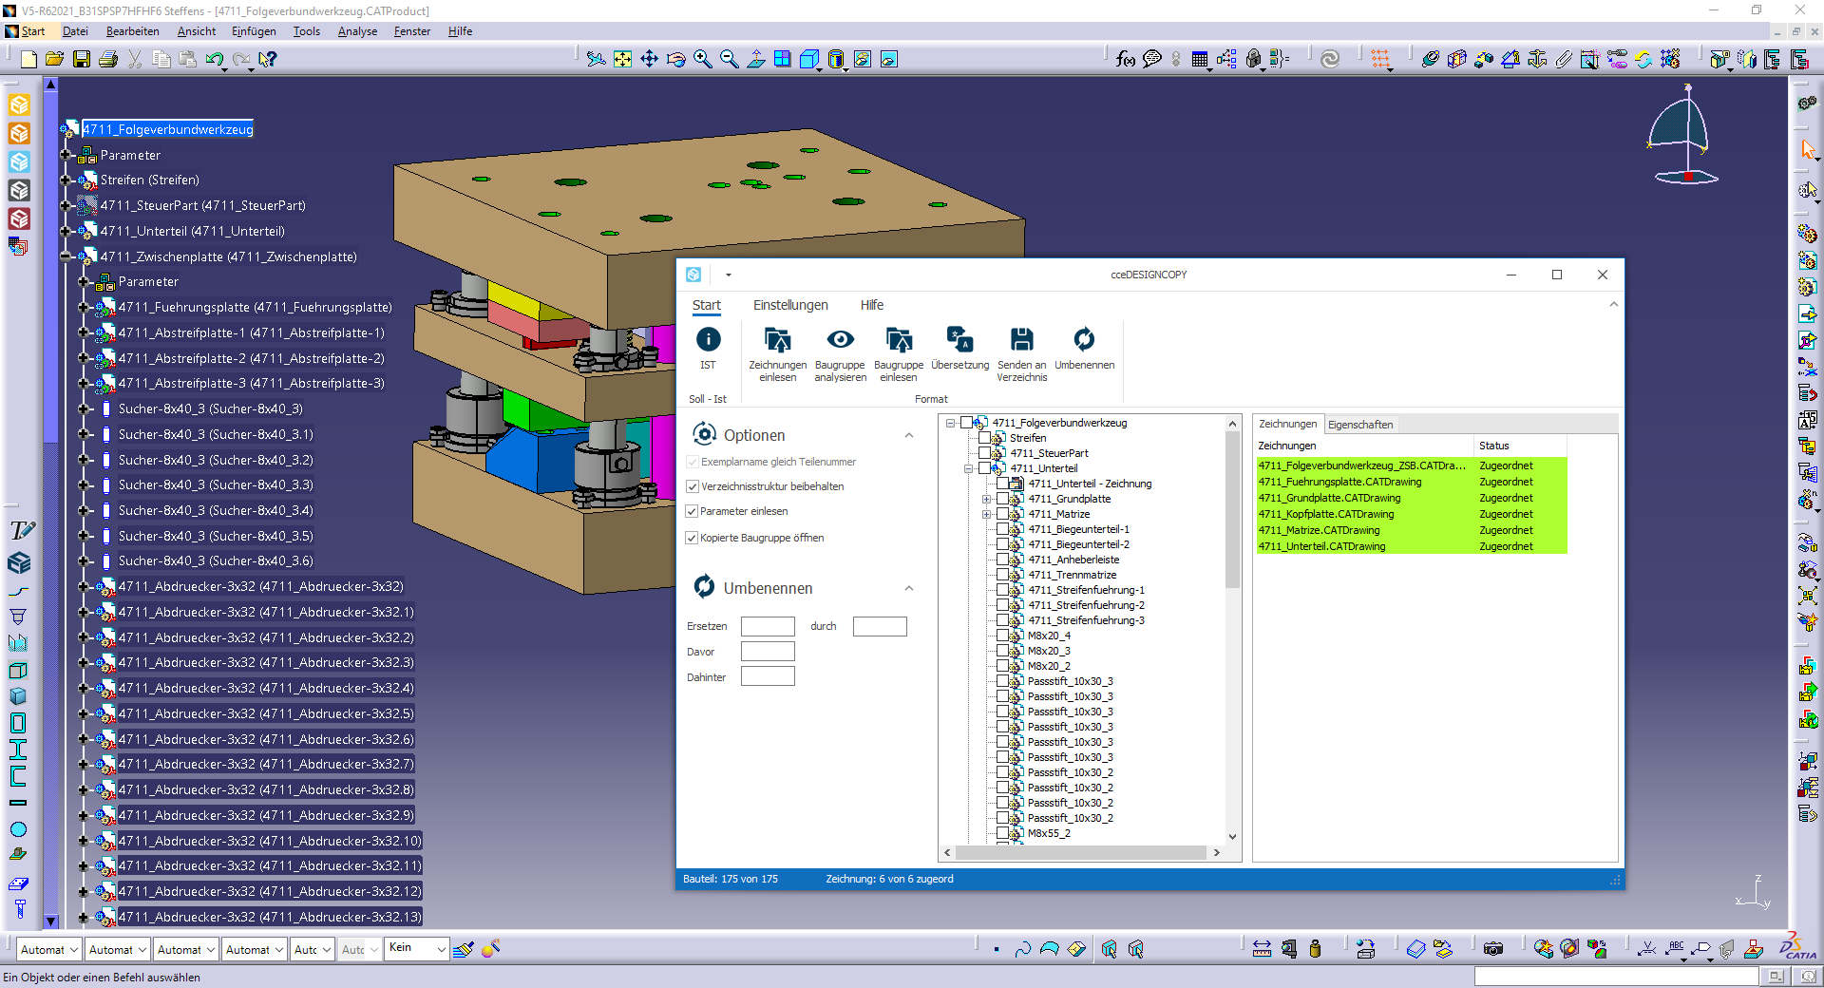Image resolution: width=1824 pixels, height=988 pixels.
Task: Click the Senden an Verzeichnis save icon
Action: (1021, 340)
